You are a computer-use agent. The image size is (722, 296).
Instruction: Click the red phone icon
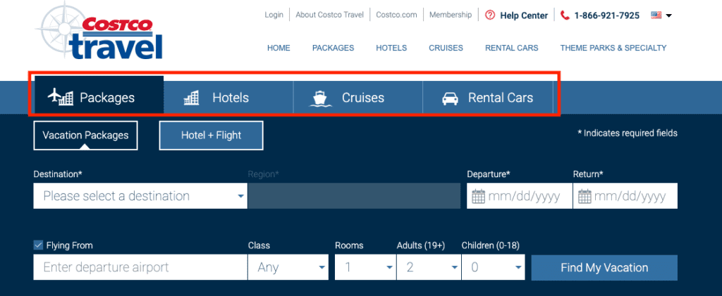tap(565, 15)
